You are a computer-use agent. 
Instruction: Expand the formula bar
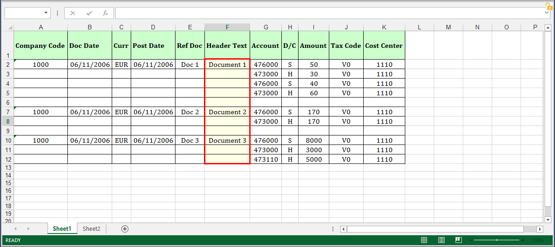(547, 13)
